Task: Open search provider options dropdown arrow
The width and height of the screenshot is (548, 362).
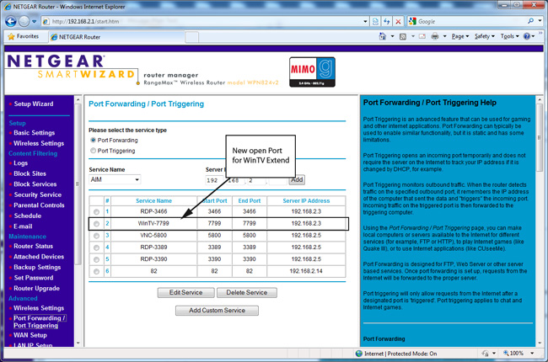Action: point(540,21)
